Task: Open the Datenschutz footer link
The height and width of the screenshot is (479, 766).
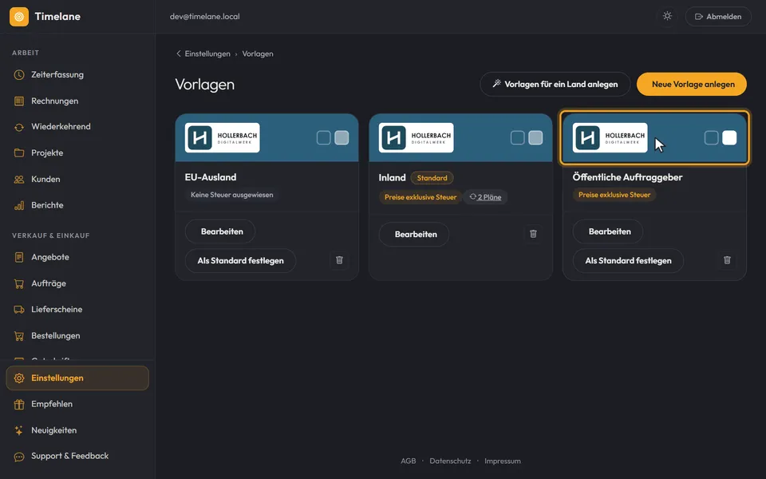Action: [x=450, y=461]
